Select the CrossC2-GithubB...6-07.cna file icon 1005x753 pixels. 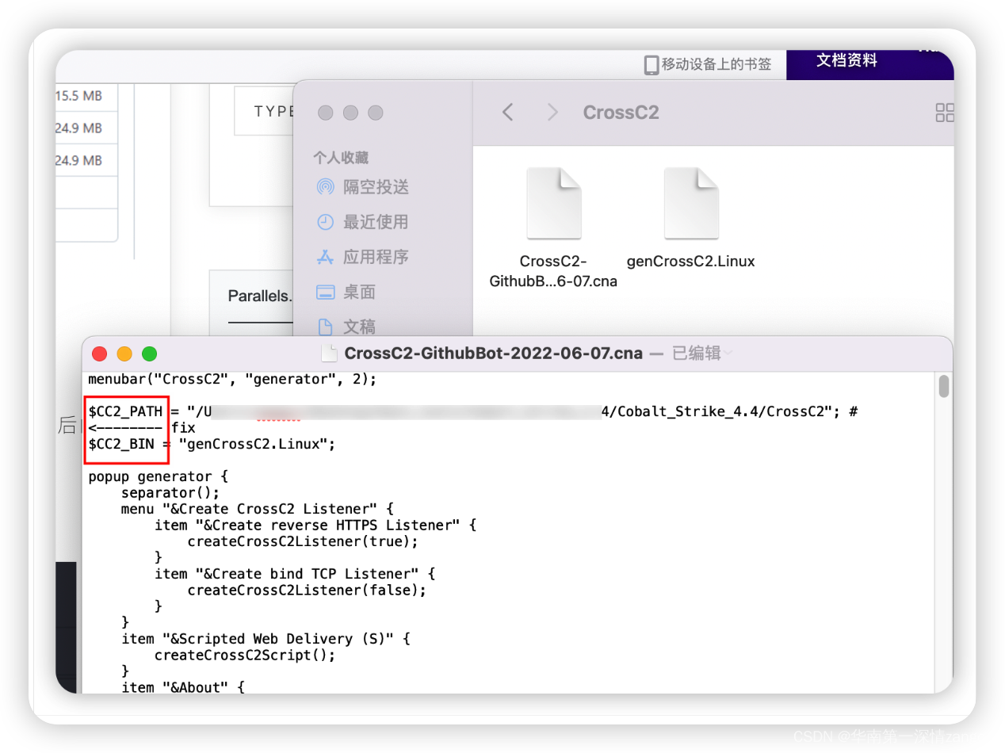554,204
